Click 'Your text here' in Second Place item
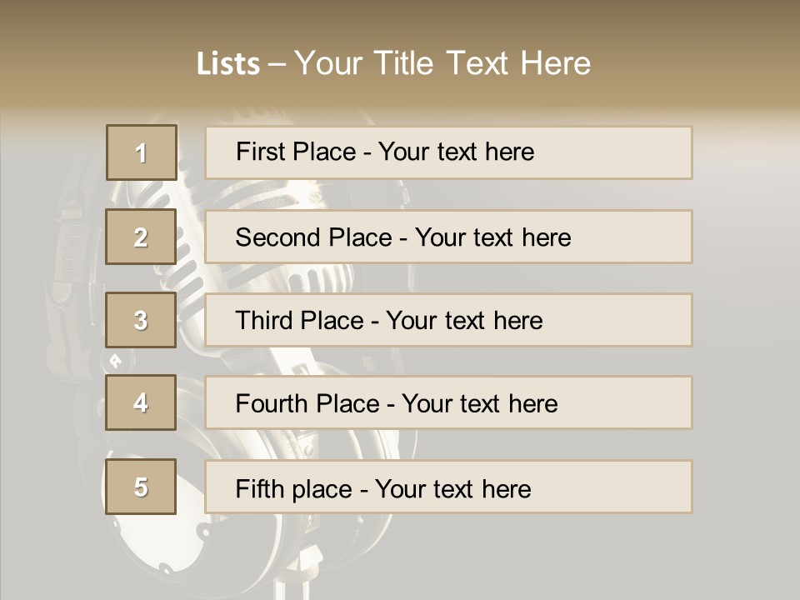Image resolution: width=800 pixels, height=600 pixels. click(x=492, y=237)
